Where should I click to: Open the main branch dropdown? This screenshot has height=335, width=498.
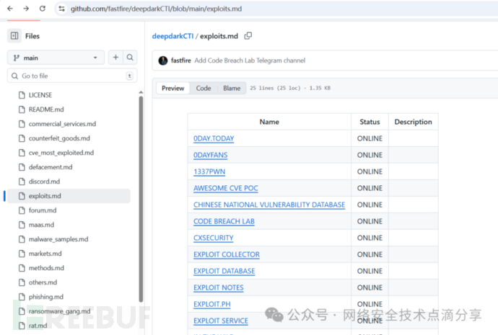point(56,58)
